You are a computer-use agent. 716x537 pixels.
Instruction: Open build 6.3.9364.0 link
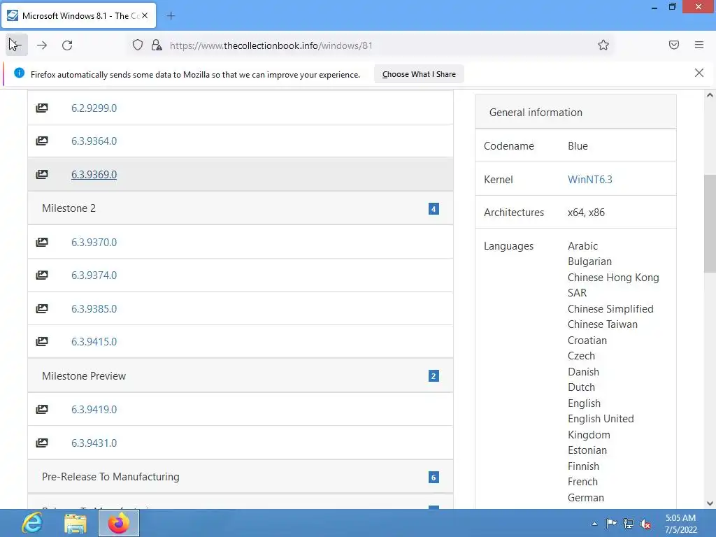[94, 141]
